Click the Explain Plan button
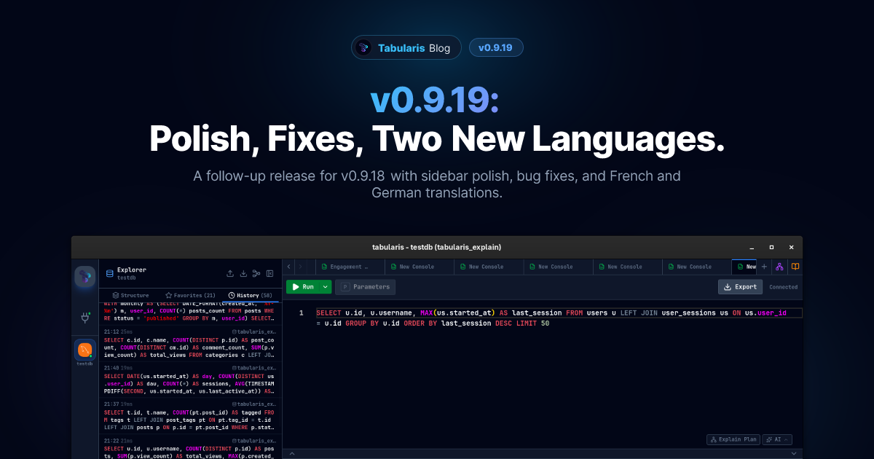 tap(733, 439)
